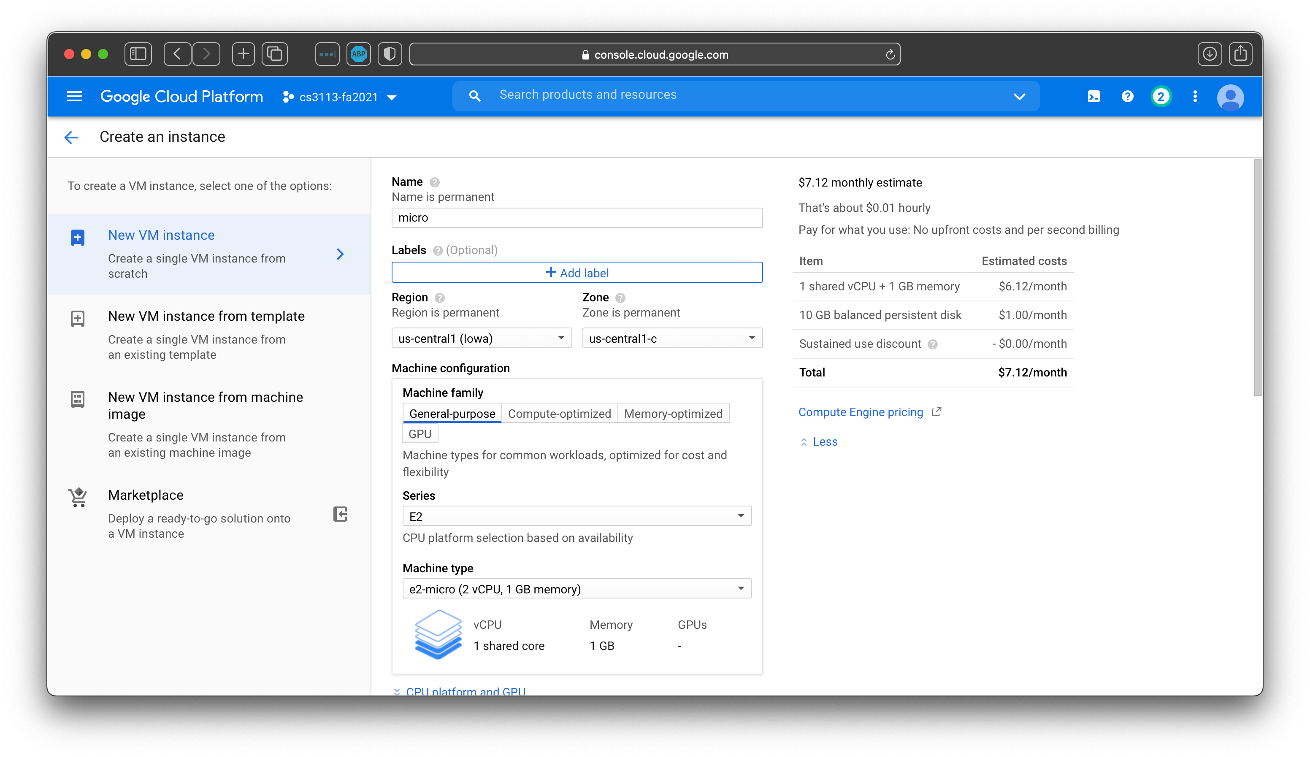
Task: Switch to GPU machine family
Action: pos(420,434)
